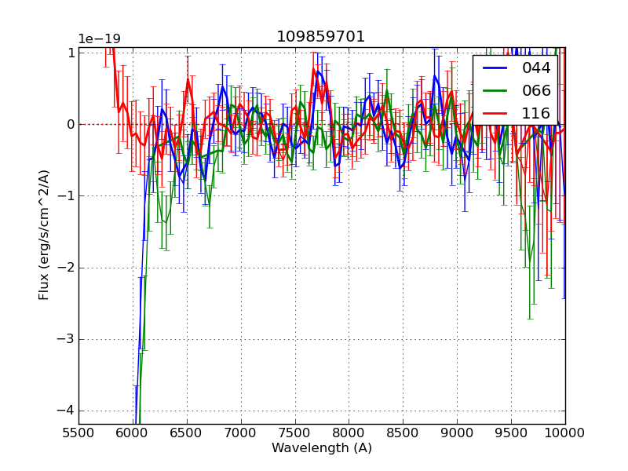Select the red line sample in legend
The height and width of the screenshot is (471, 628).
point(495,113)
